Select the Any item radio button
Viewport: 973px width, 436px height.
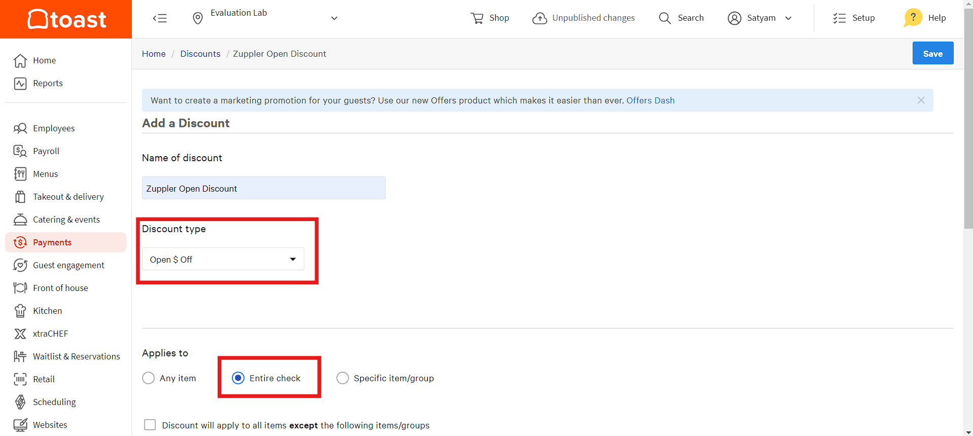148,378
